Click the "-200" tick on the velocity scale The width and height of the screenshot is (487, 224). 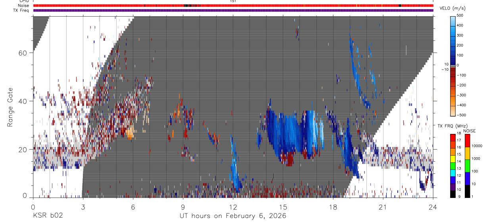462,85
